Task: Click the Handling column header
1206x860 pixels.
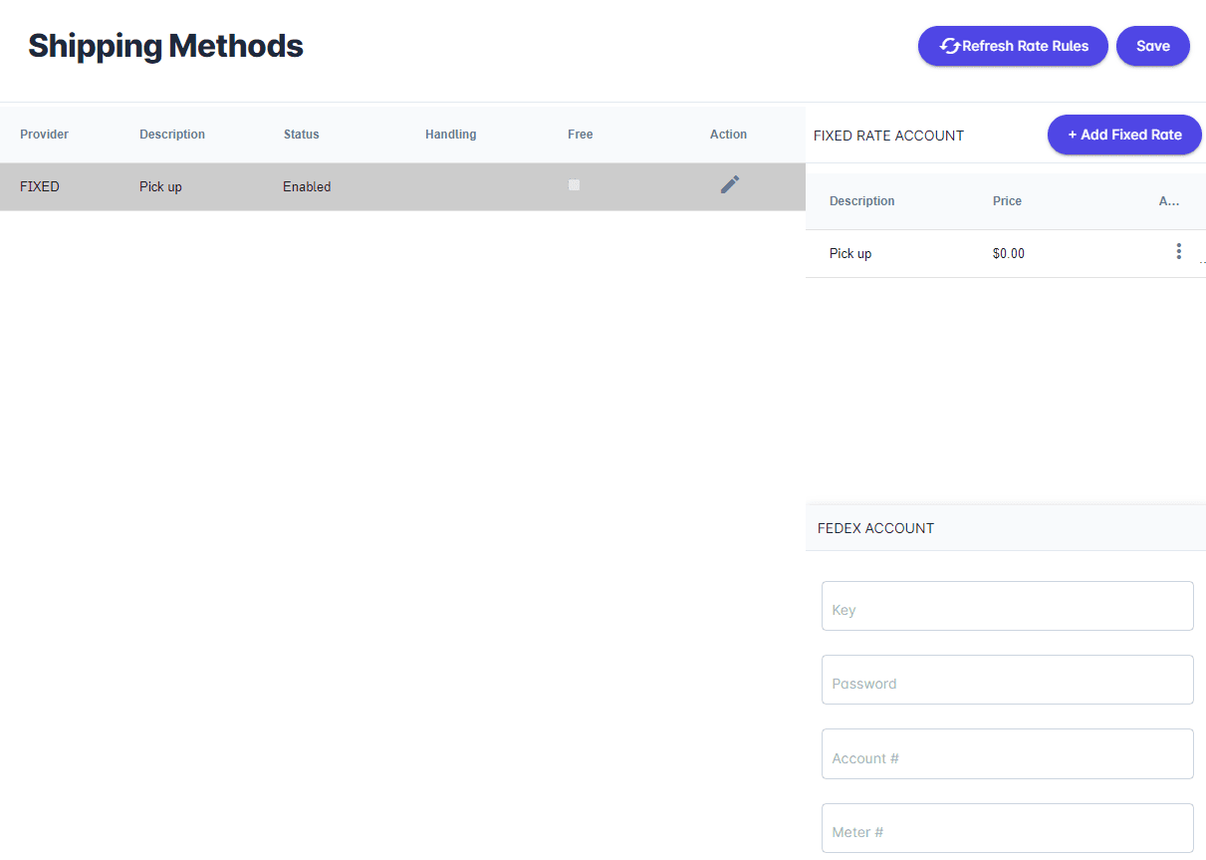Action: pyautogui.click(x=450, y=135)
